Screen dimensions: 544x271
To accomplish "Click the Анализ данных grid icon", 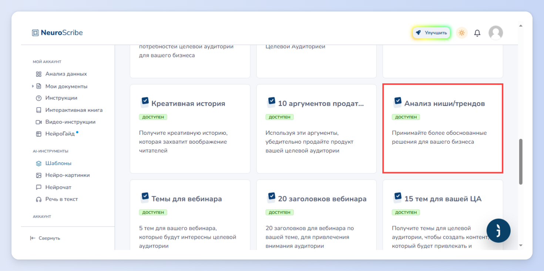I will click(38, 74).
